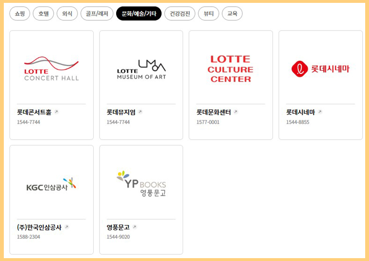Switch to the 쇼핑 category tab
This screenshot has width=369, height=261.
click(20, 14)
